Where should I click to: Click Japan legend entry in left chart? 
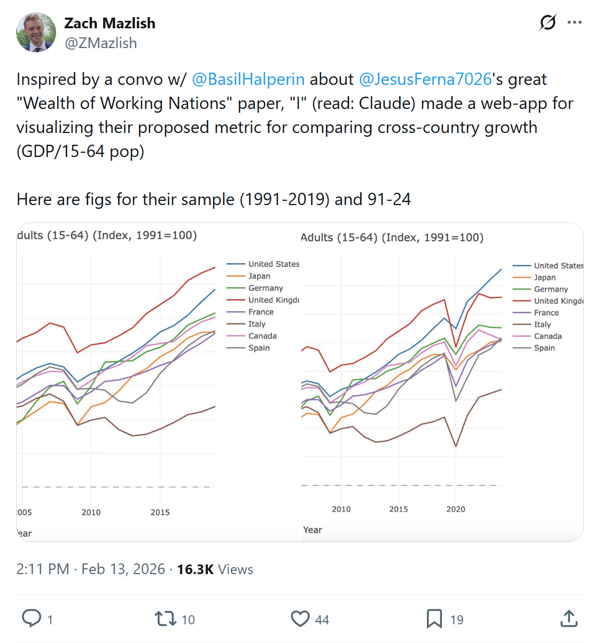[259, 276]
